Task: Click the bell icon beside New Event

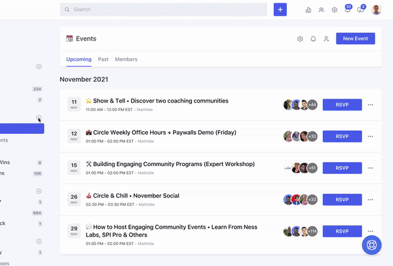Action: [x=313, y=39]
